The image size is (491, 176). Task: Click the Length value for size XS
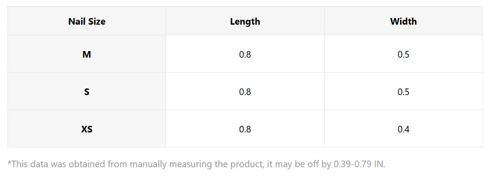[x=245, y=129]
